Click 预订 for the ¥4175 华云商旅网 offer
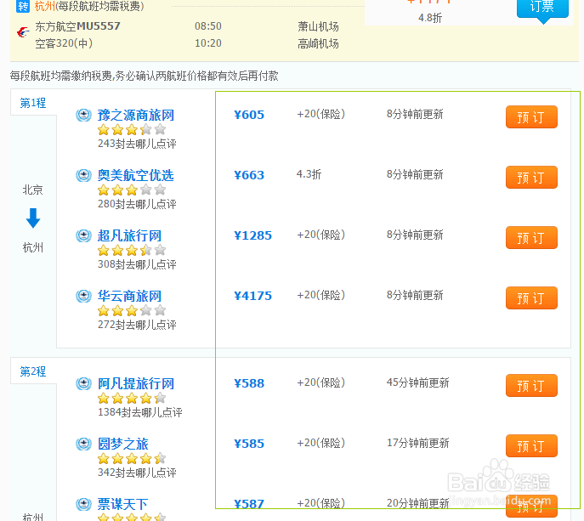The image size is (584, 521). point(531,298)
